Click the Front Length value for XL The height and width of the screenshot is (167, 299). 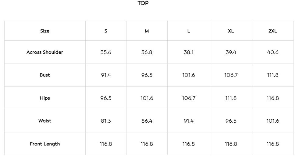tap(231, 144)
